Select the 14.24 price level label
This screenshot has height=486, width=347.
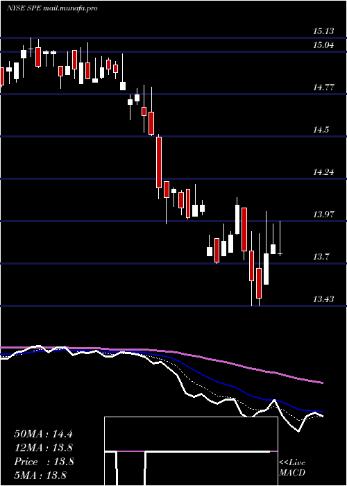click(323, 172)
